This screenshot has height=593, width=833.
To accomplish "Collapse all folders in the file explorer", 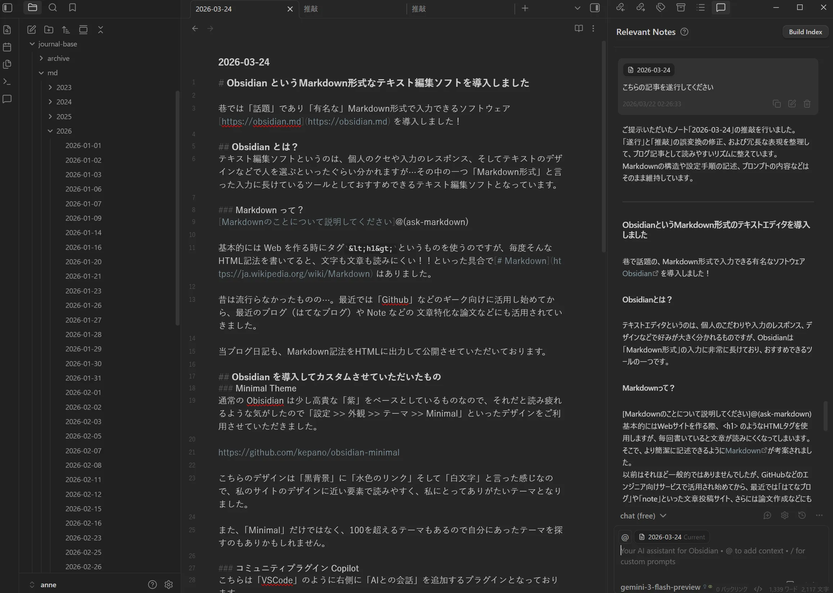I will point(101,30).
